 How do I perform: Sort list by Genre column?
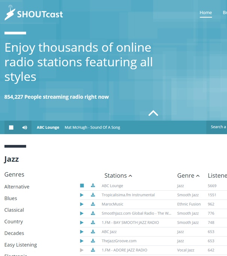188,176
